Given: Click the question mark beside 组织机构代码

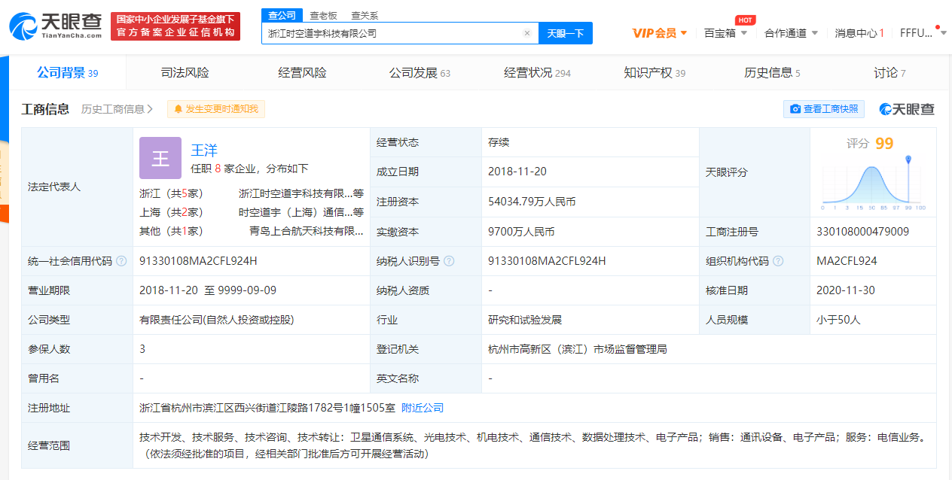Looking at the screenshot, I should click(x=779, y=261).
